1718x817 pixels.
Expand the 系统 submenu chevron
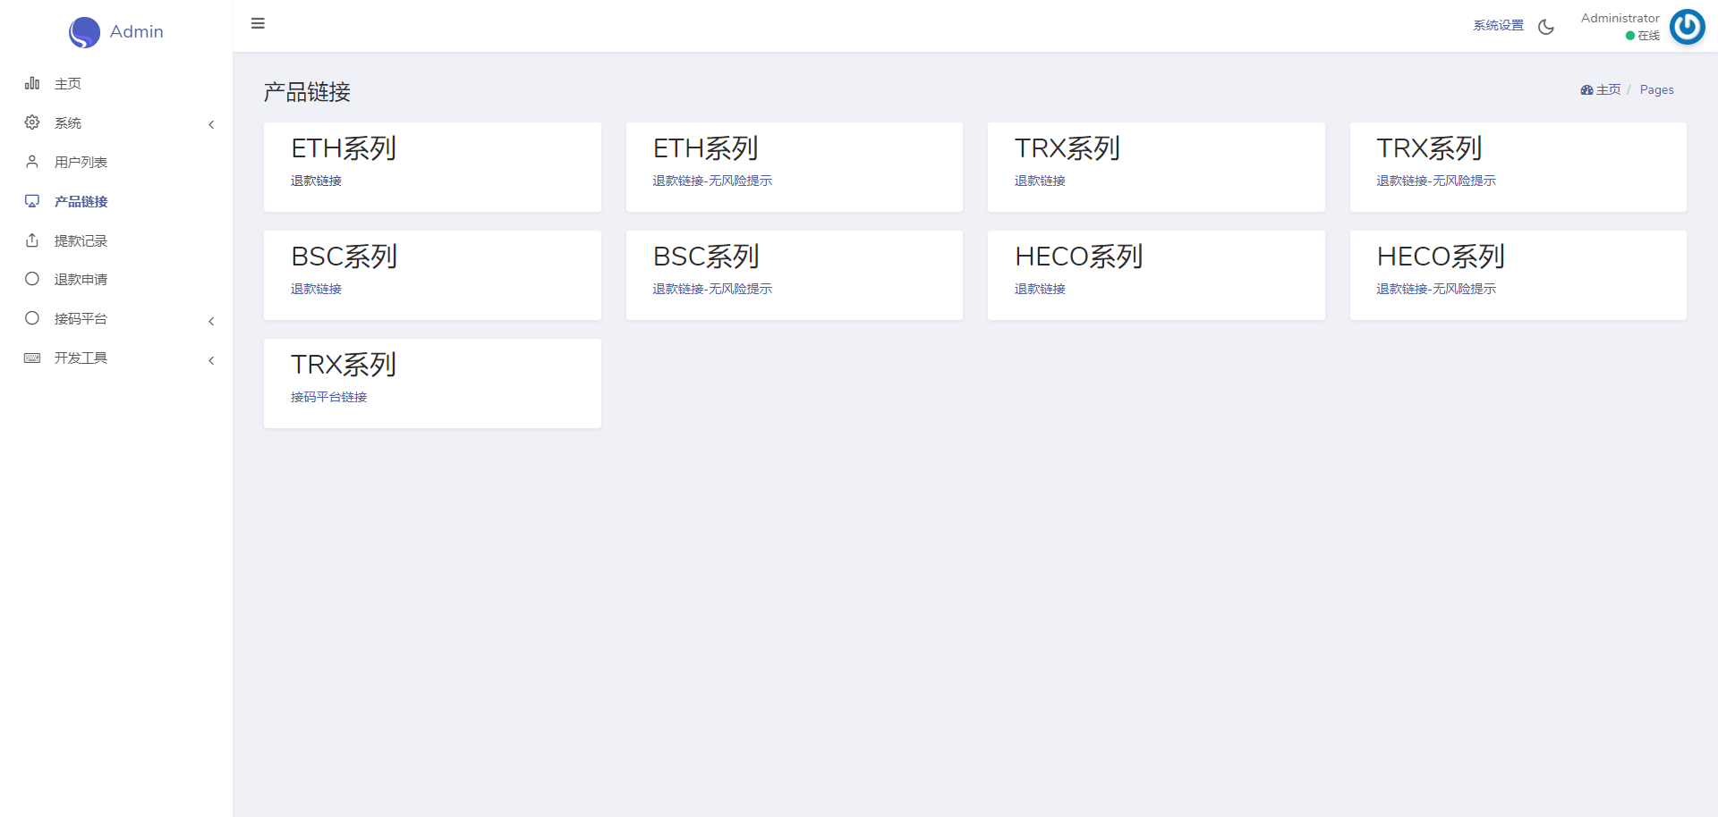point(211,124)
